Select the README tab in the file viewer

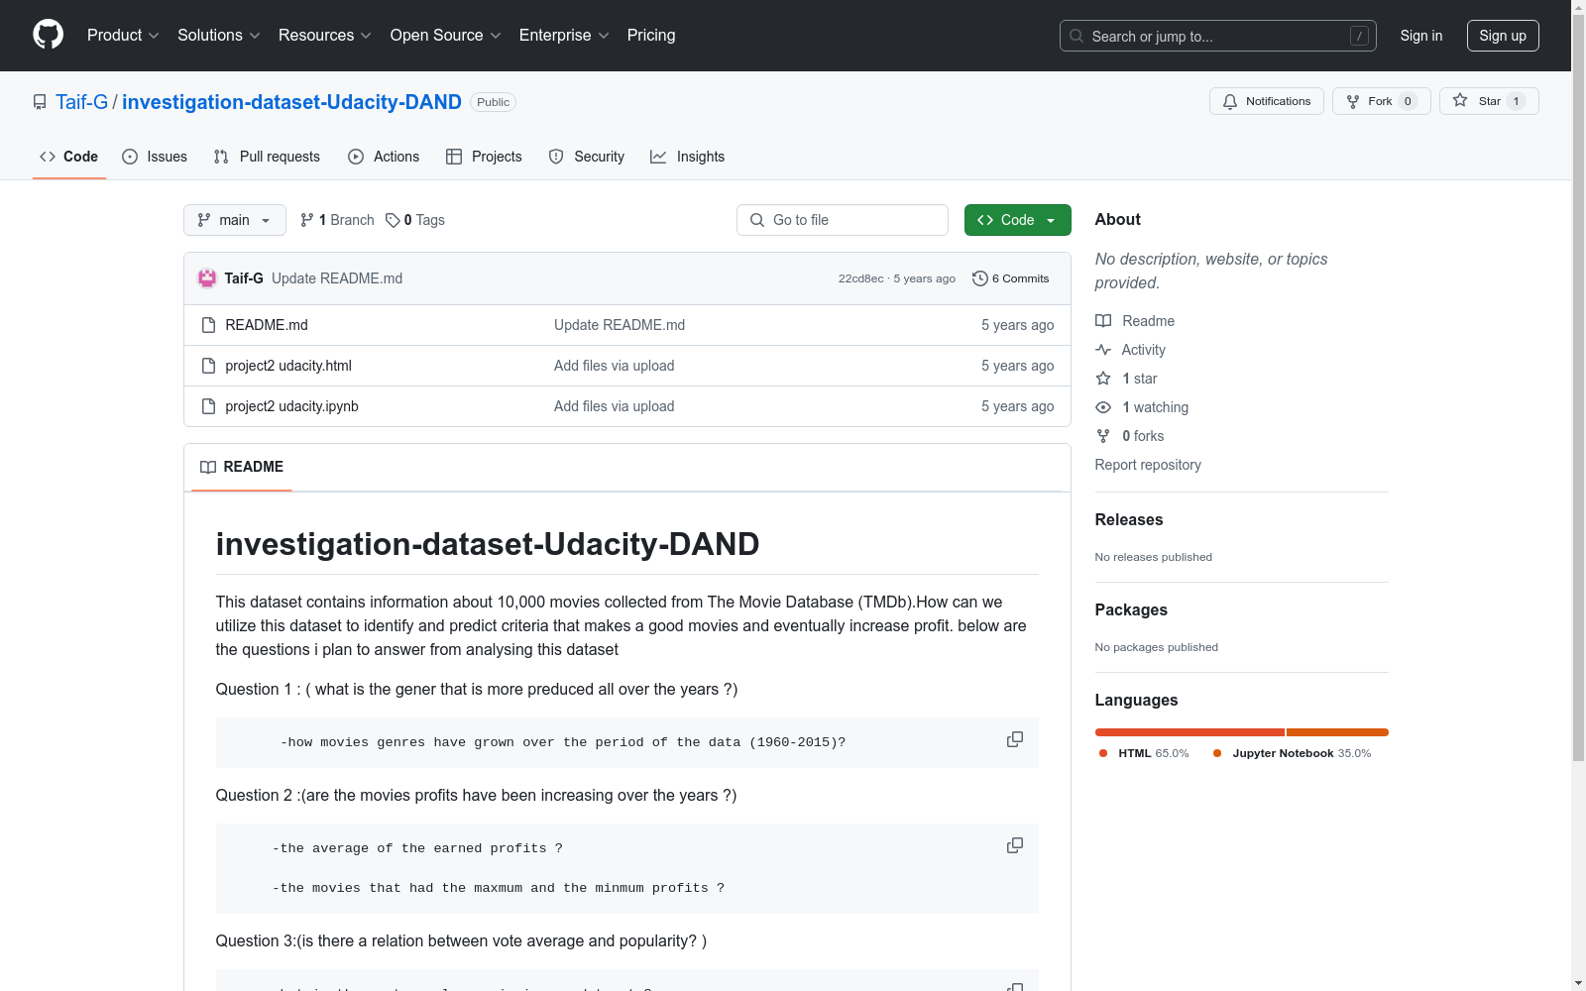(242, 467)
